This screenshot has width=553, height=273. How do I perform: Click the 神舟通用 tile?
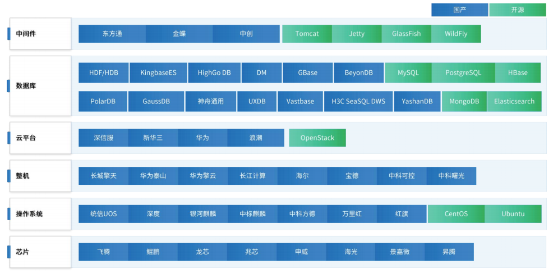(211, 101)
